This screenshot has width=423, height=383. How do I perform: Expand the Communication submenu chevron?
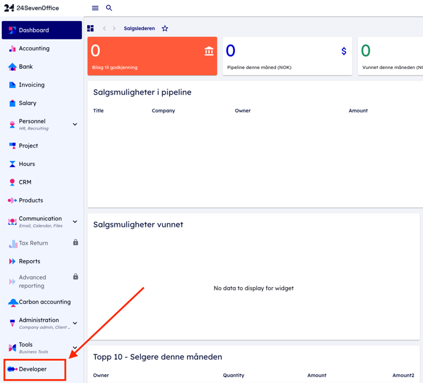75,221
